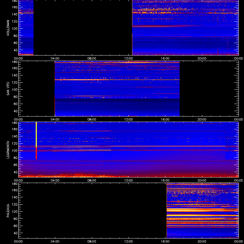Click the red lower segment of Learmonth vertical marker

click(x=36, y=153)
